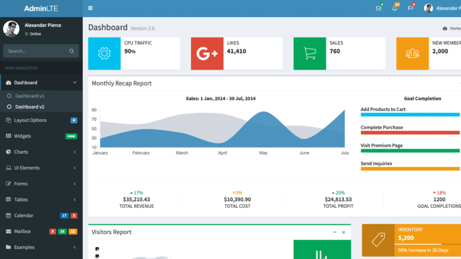Screen dimensions: 461x259
Task: Click the CPU Traffic gear icon
Action: (x=104, y=53)
